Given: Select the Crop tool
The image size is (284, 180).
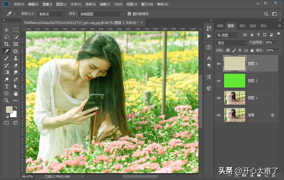Looking at the screenshot, I should coord(7,44).
